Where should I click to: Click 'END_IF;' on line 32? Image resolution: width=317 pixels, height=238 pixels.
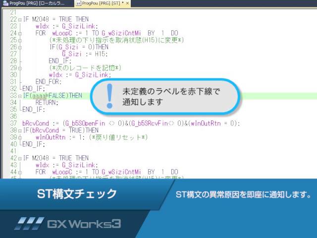pyautogui.click(x=34, y=89)
